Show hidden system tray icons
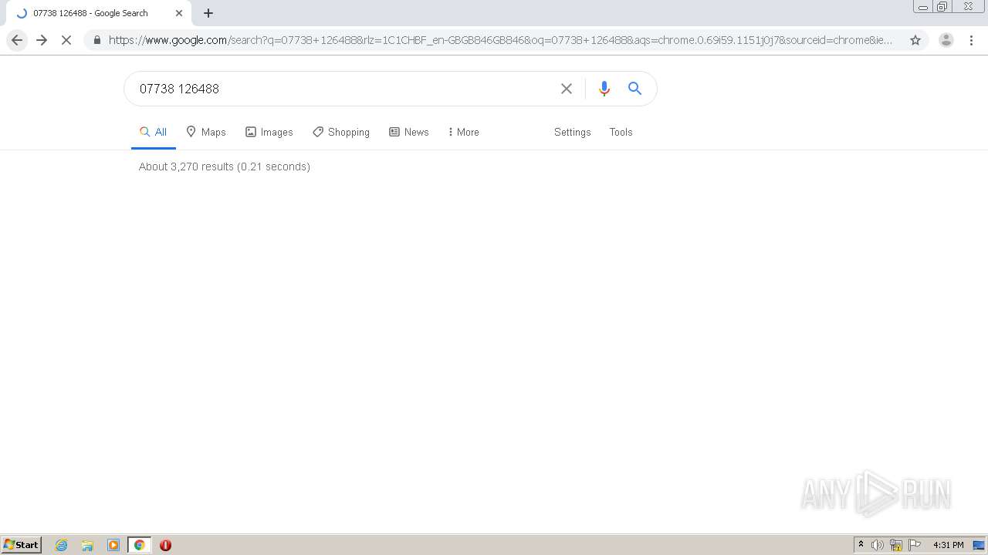988x555 pixels. point(861,545)
